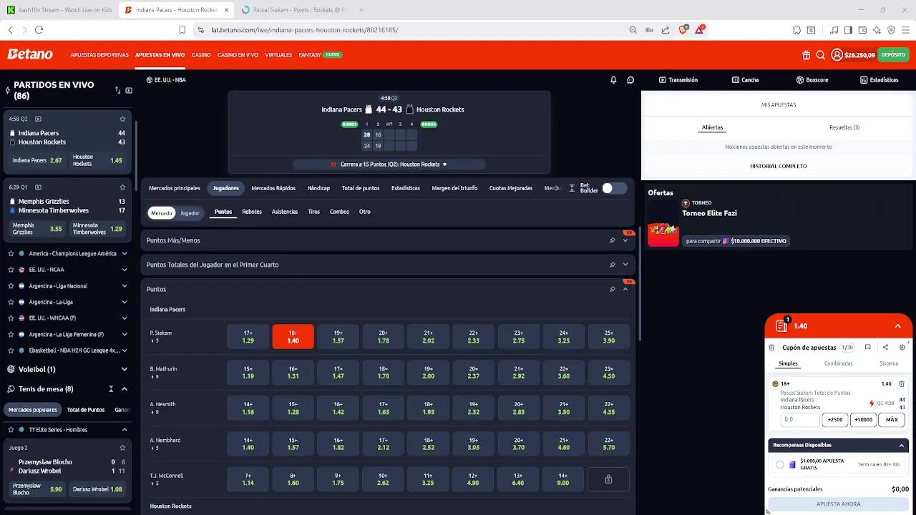This screenshot has width=916, height=515.
Task: Save the betslip with bookmark icon
Action: (x=867, y=348)
